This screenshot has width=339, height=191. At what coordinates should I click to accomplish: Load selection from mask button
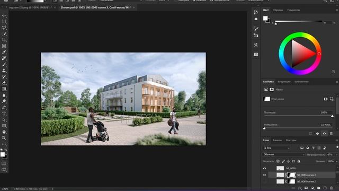[x=311, y=133]
